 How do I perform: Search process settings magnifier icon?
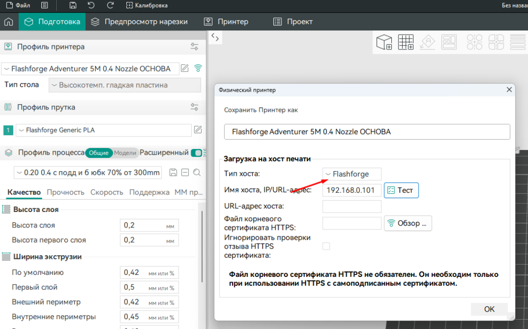point(197,173)
